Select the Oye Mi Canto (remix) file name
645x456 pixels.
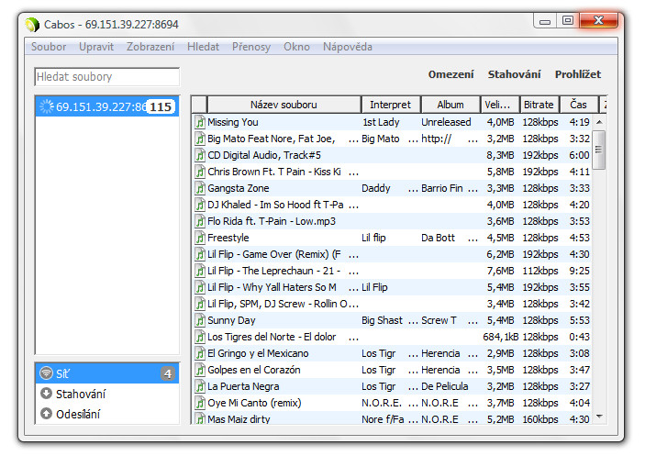254,403
